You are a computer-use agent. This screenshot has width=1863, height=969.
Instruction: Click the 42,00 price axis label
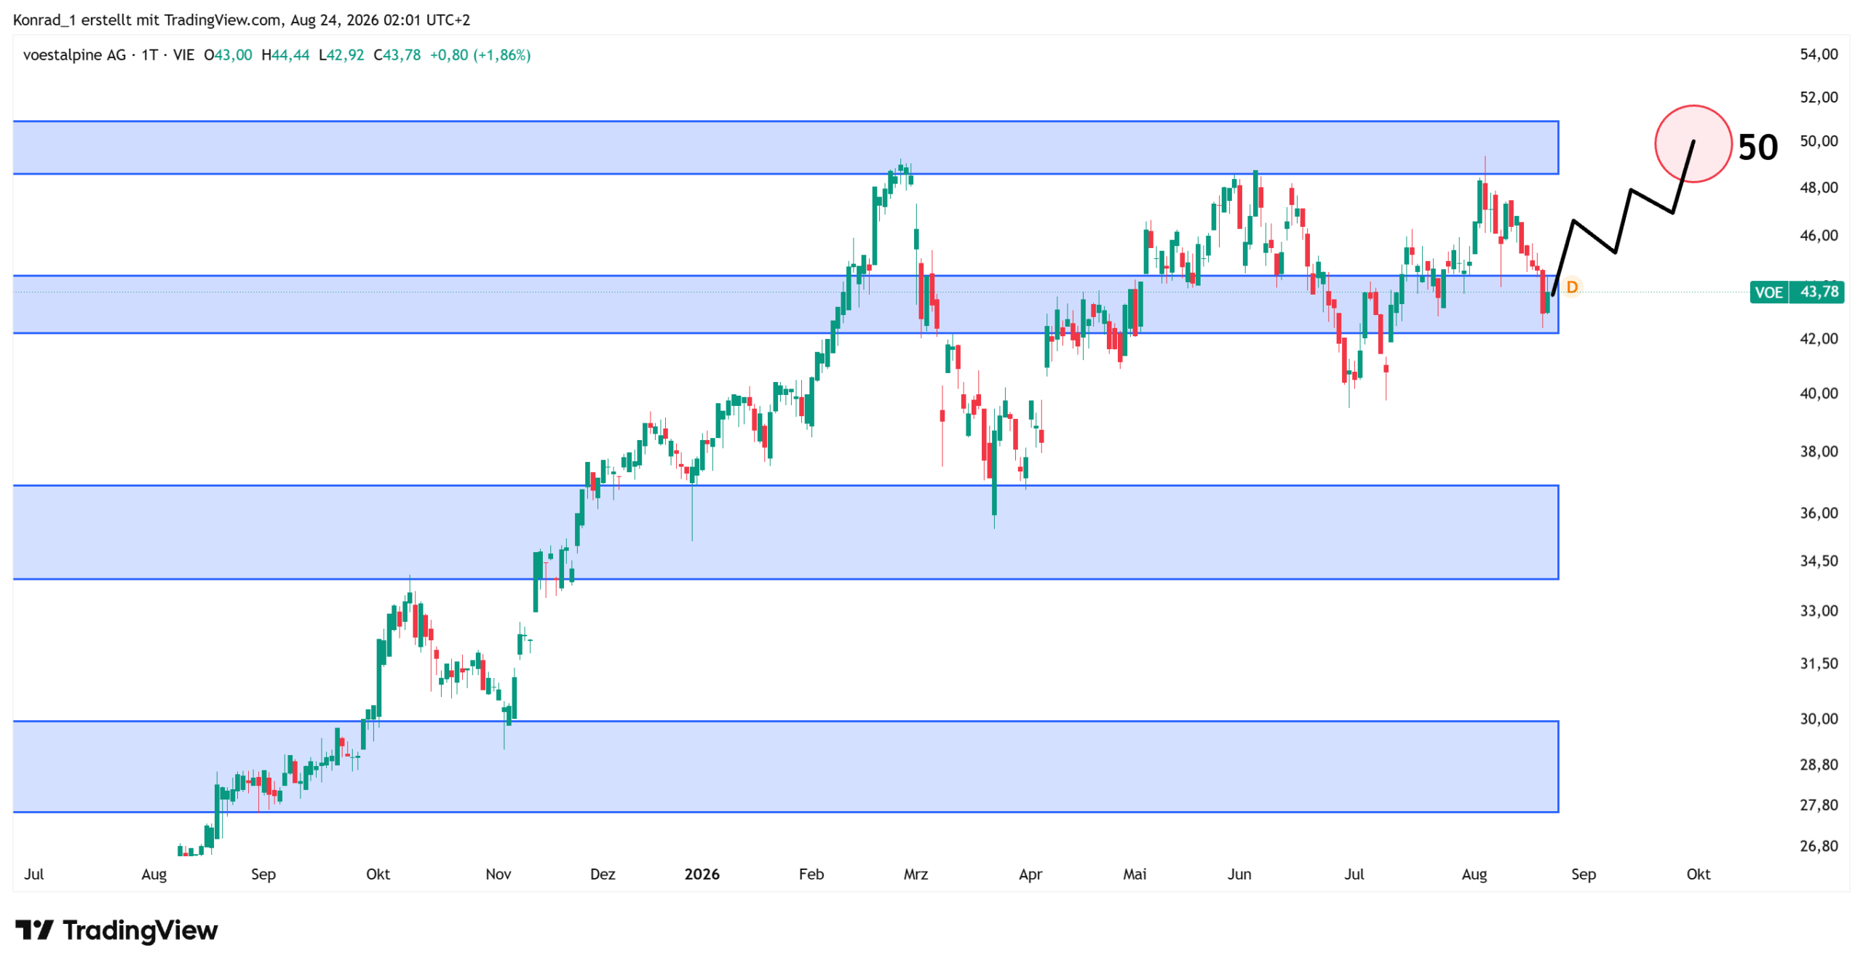point(1818,339)
